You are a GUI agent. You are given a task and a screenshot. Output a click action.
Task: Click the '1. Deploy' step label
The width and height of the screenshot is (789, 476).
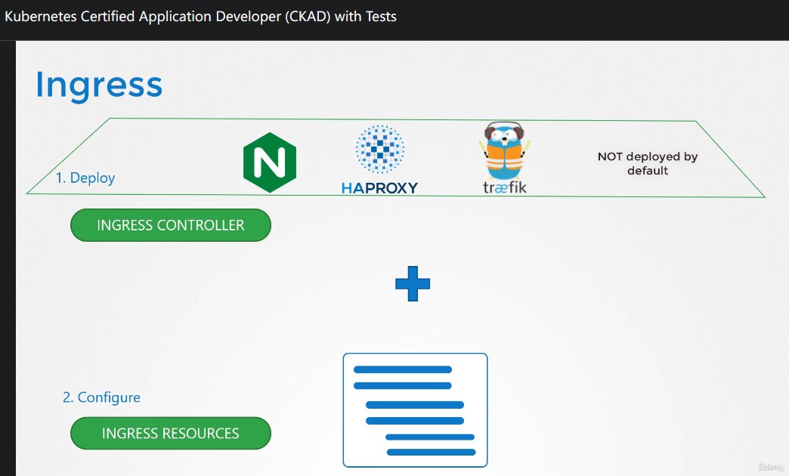(x=85, y=178)
